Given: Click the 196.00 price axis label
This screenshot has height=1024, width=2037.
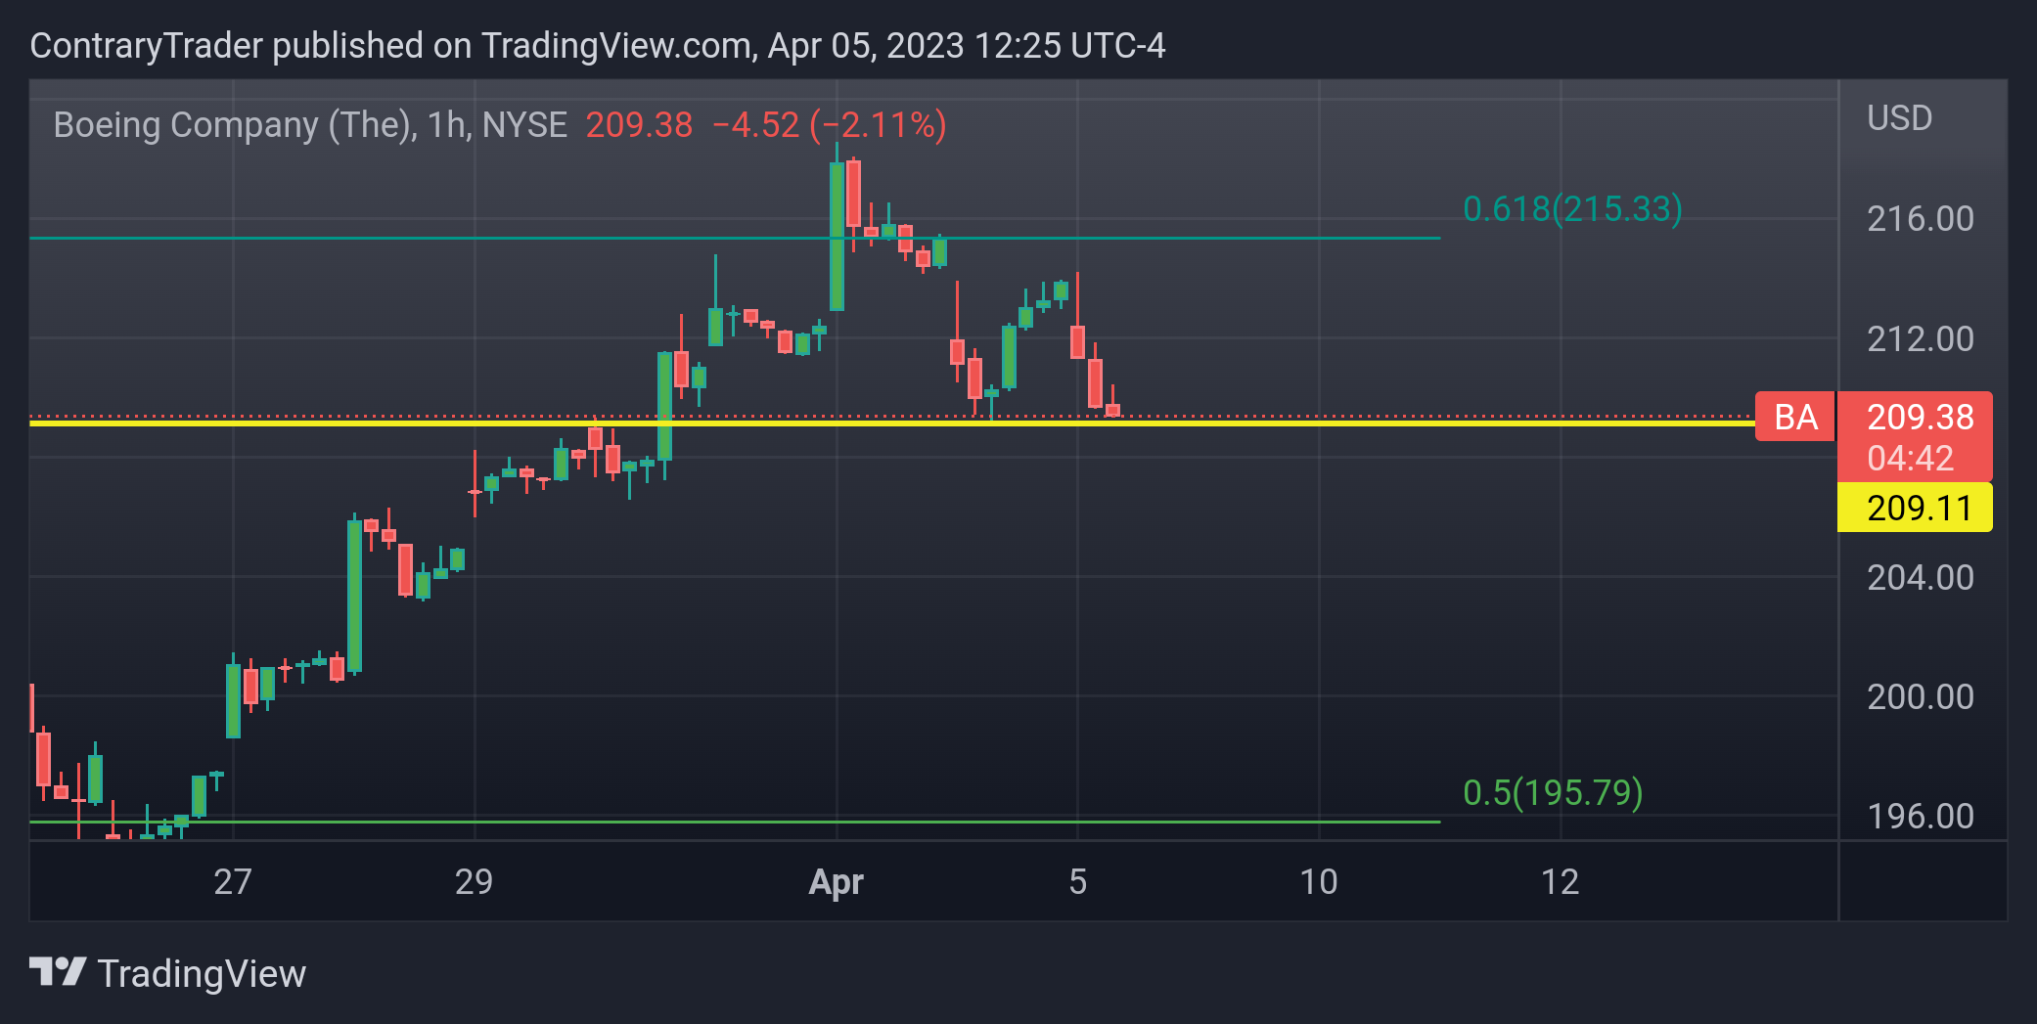Looking at the screenshot, I should point(1920,816).
